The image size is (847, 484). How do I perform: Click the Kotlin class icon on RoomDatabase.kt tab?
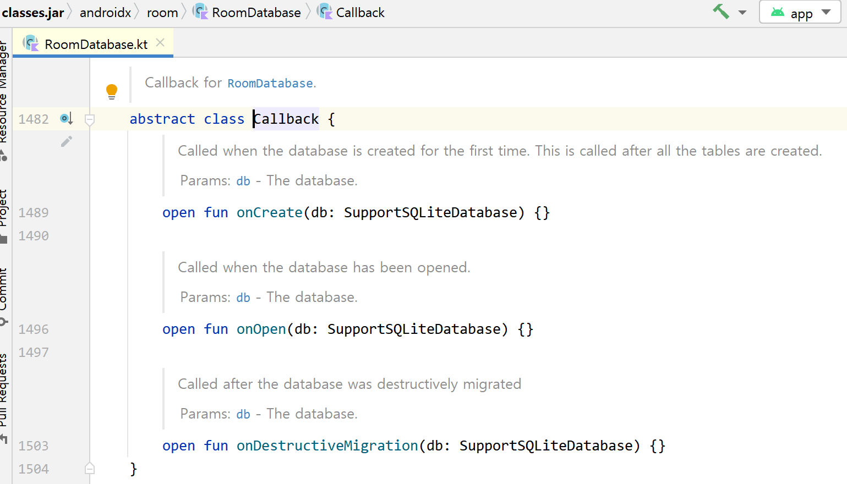pos(31,43)
